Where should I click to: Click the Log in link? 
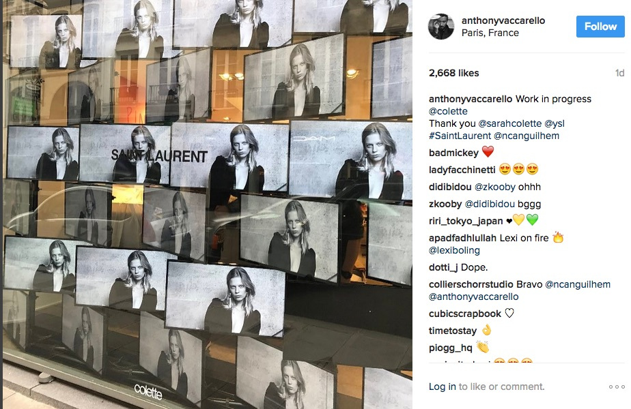[443, 387]
